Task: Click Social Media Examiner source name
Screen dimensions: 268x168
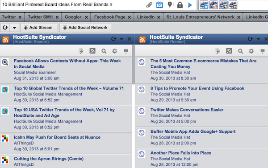Action: click(x=35, y=73)
